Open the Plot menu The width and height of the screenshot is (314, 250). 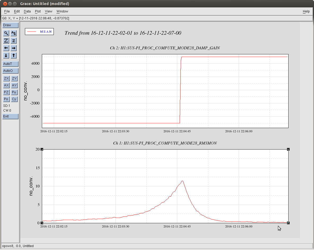tap(38, 11)
